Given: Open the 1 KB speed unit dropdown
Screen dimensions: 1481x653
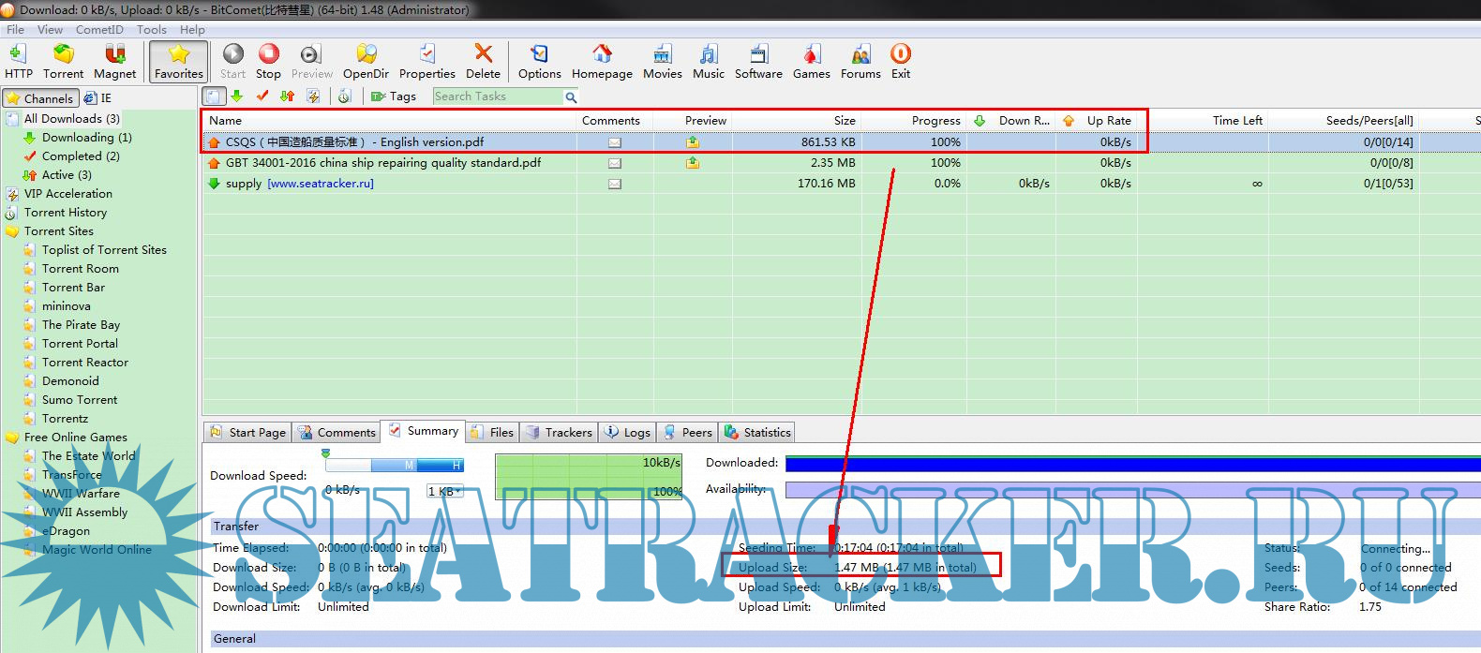Looking at the screenshot, I should click(445, 491).
